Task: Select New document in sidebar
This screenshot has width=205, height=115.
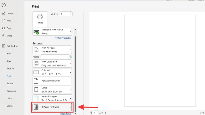Action: [9, 21]
